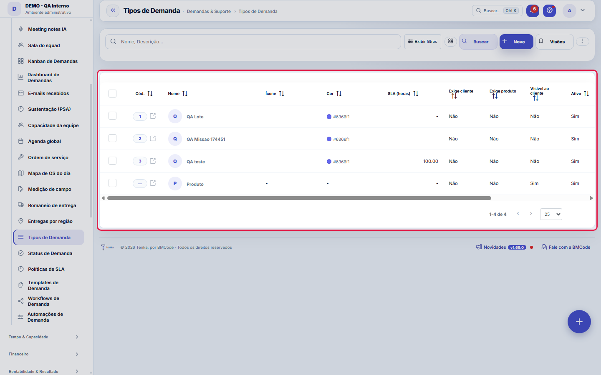
Task: Check the Produto row checkbox
Action: (x=112, y=183)
